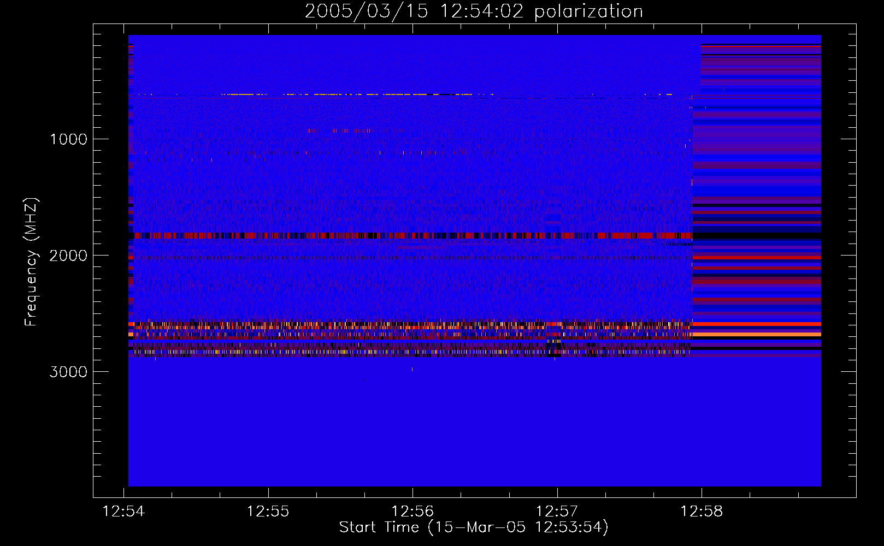
Task: Select the 12:57 time axis label
Action: [x=557, y=512]
